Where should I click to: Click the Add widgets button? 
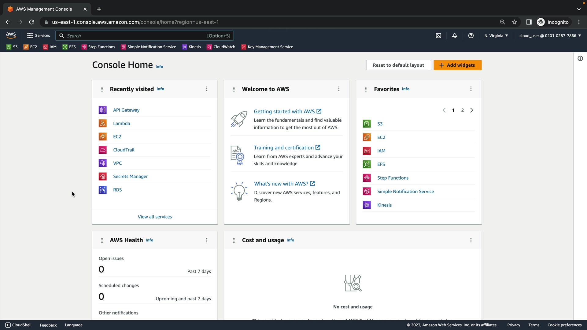click(457, 65)
